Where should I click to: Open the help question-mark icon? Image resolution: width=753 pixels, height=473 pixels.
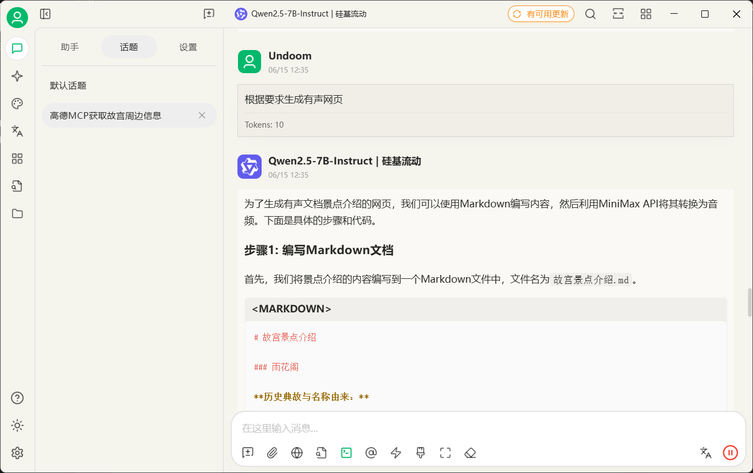pos(17,398)
